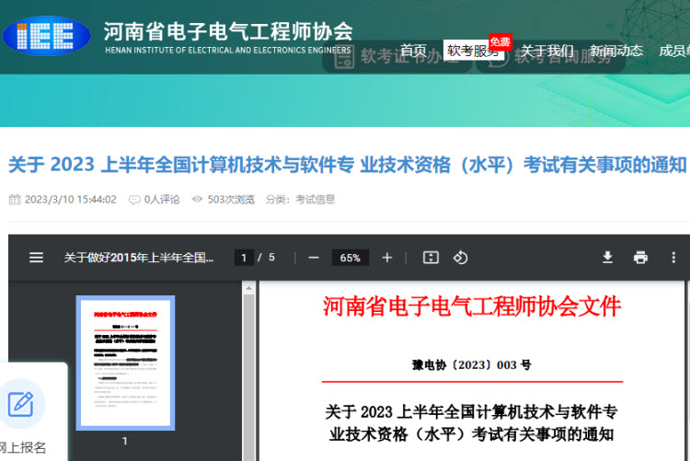Click the comment bubble icon

click(x=134, y=200)
